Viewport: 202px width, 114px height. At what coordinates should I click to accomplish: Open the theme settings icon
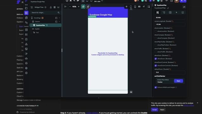(26, 68)
